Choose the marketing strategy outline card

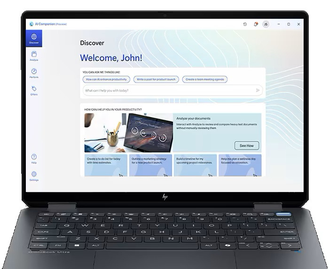tap(151, 165)
